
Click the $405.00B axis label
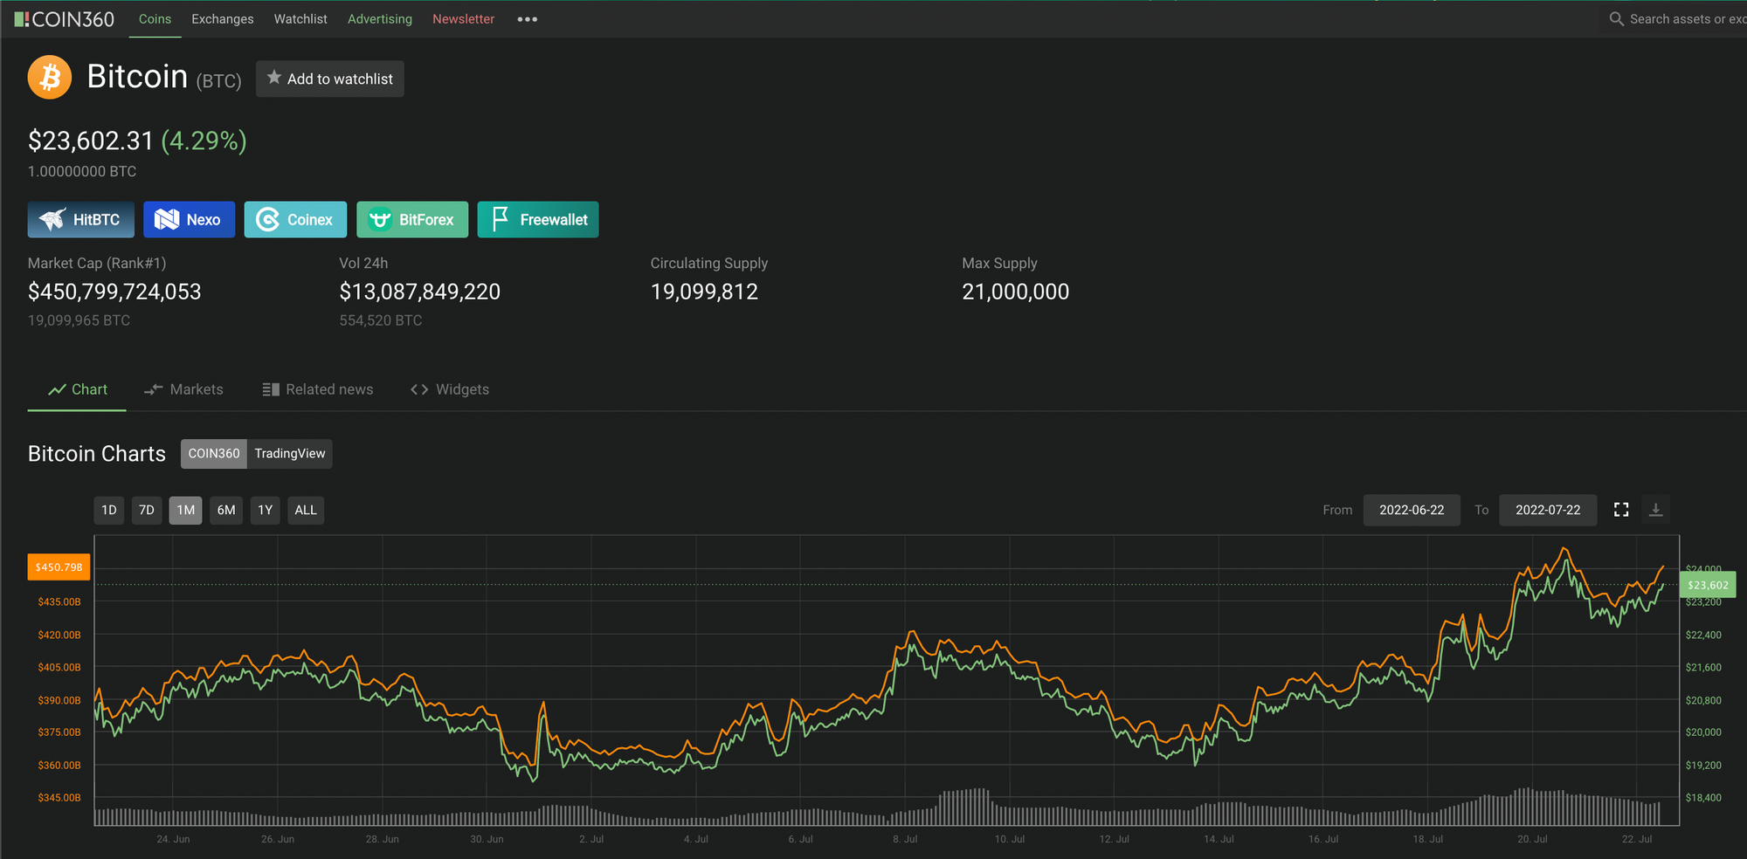pyautogui.click(x=59, y=668)
